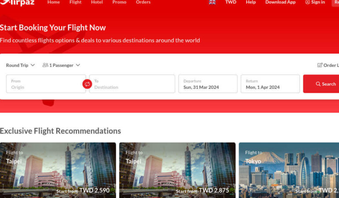
Task: Select Orders in the navigation bar
Action: [143, 2]
